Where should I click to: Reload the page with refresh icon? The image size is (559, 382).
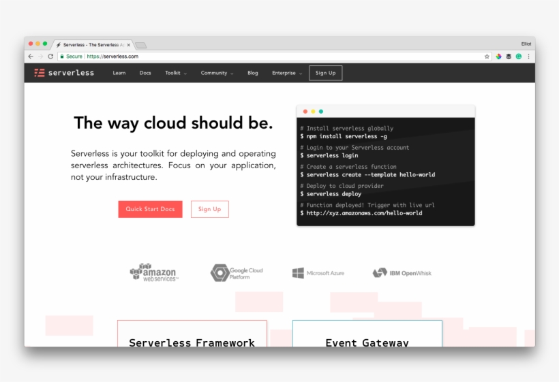tap(50, 57)
